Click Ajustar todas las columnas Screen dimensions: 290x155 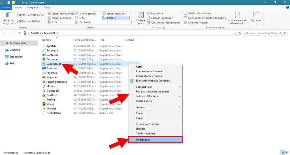tap(163, 23)
